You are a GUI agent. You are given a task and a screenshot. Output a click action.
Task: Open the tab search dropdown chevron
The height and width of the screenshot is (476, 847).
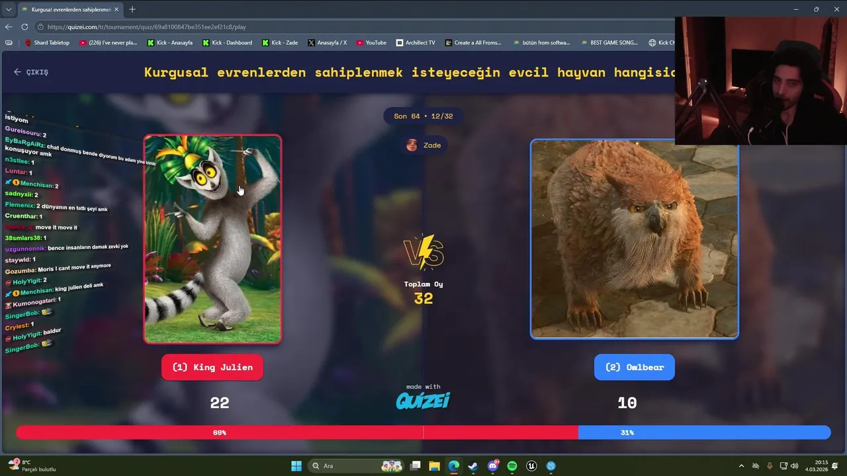(x=7, y=9)
